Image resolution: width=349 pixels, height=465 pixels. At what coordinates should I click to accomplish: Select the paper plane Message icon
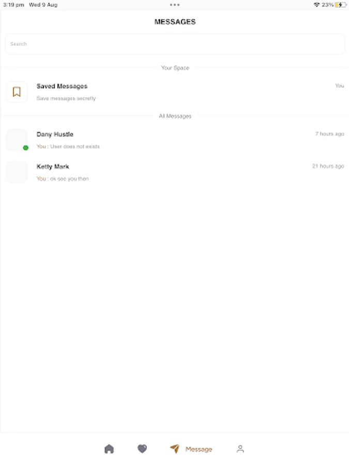pos(175,448)
